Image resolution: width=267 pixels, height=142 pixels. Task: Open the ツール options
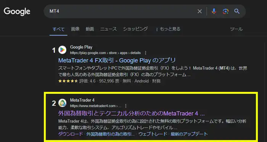[x=236, y=29]
